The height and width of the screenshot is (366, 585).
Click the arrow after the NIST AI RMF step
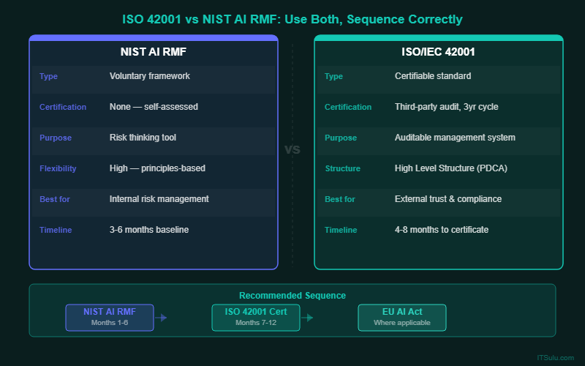[161, 318]
